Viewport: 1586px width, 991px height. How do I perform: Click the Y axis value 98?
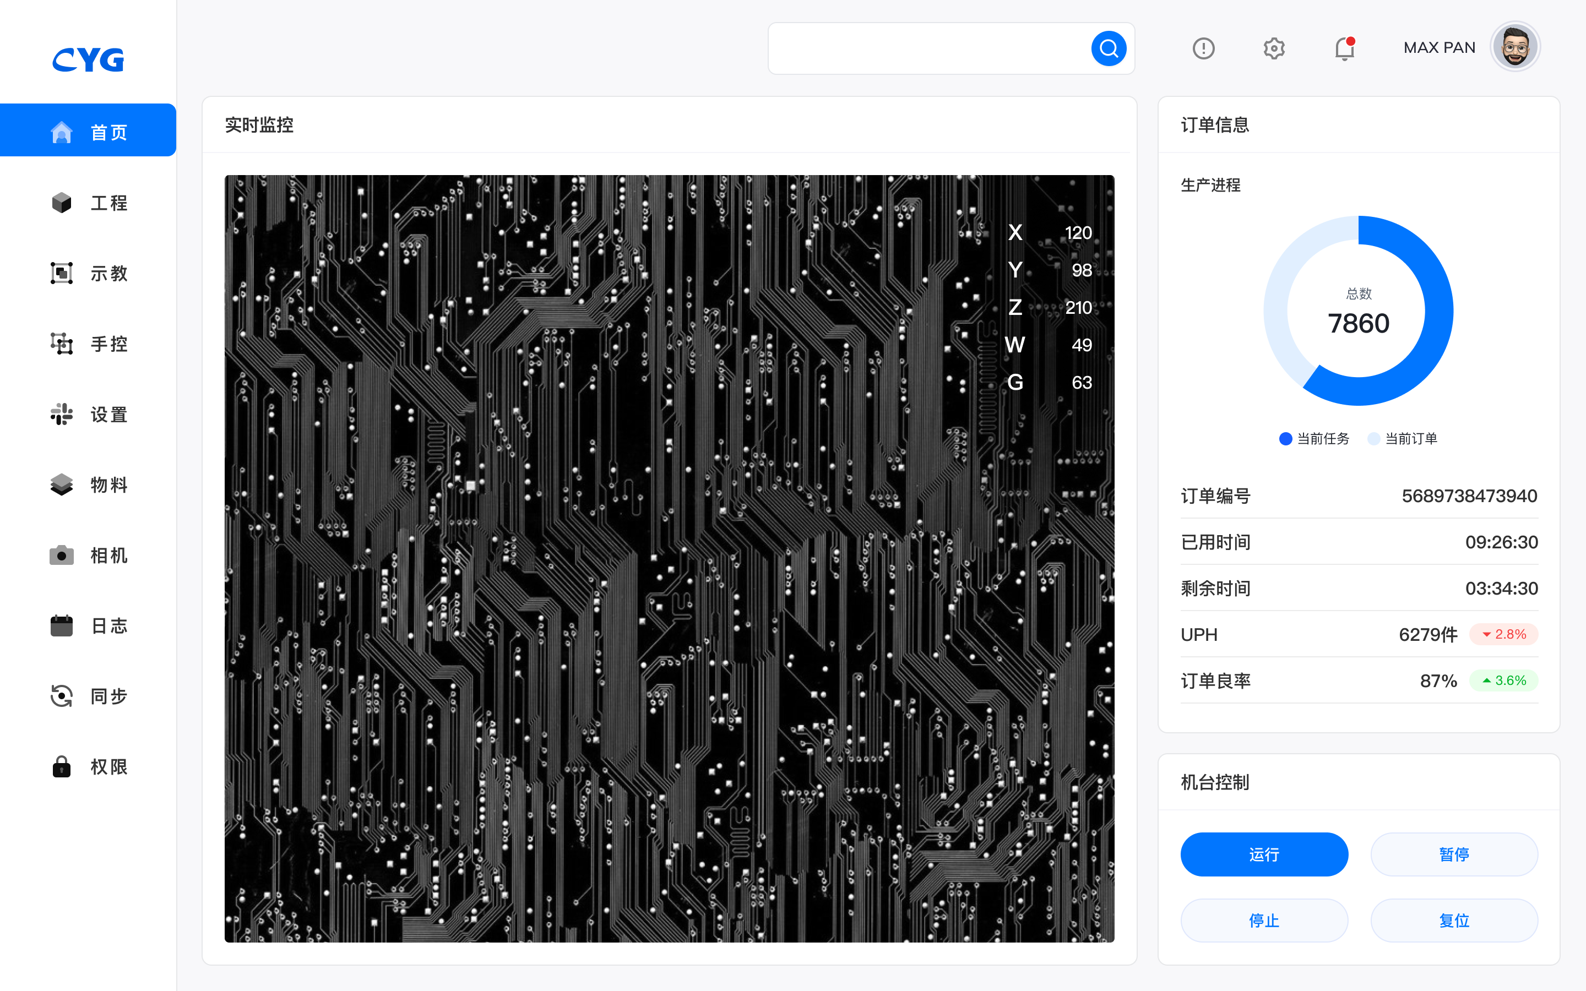pyautogui.click(x=1082, y=270)
